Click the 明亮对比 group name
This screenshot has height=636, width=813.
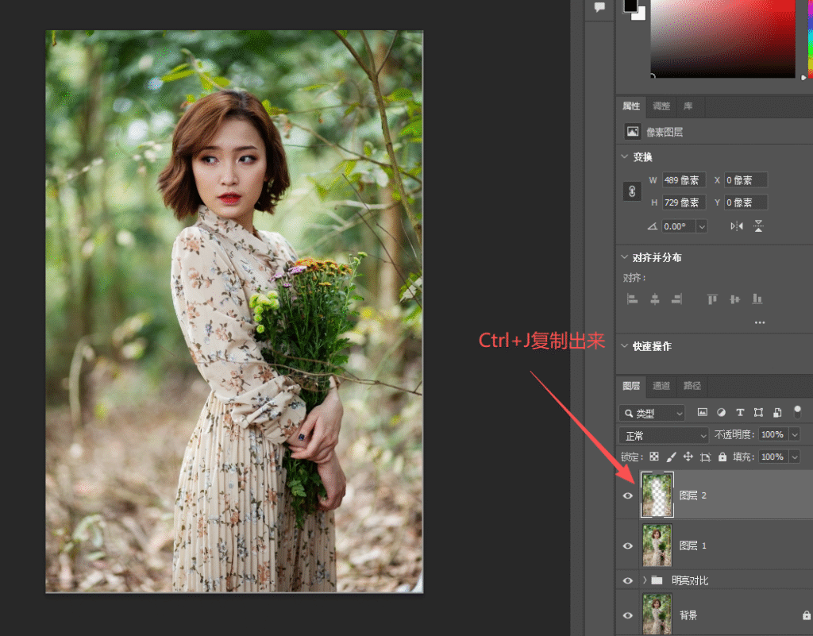690,580
